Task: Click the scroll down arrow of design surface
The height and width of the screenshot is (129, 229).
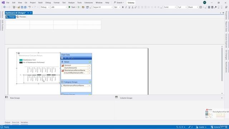Action: tap(222, 93)
